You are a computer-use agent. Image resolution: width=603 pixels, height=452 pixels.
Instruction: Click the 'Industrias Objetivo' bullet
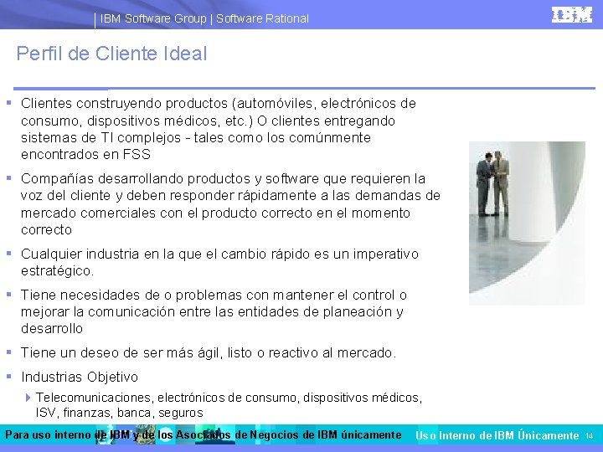point(80,377)
